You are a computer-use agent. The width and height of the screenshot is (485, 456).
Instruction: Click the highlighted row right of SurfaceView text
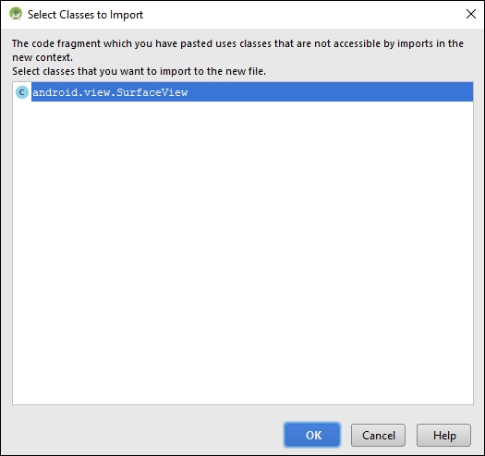coord(331,91)
